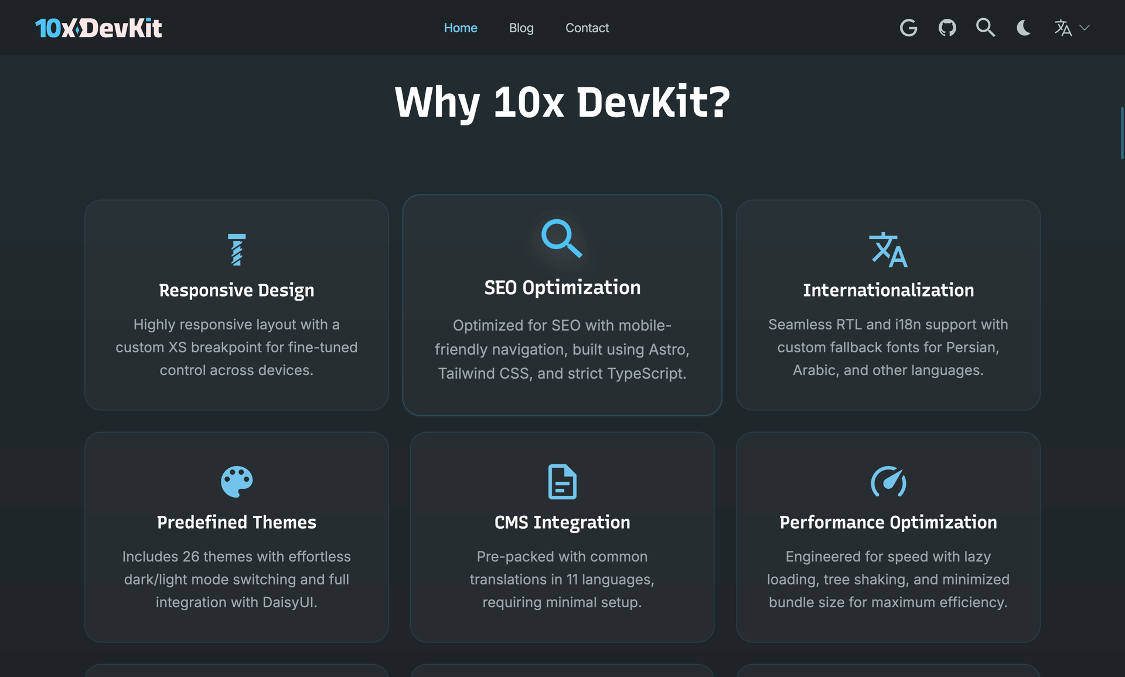The image size is (1125, 677).
Task: Click the Google icon in header
Action: pos(908,28)
